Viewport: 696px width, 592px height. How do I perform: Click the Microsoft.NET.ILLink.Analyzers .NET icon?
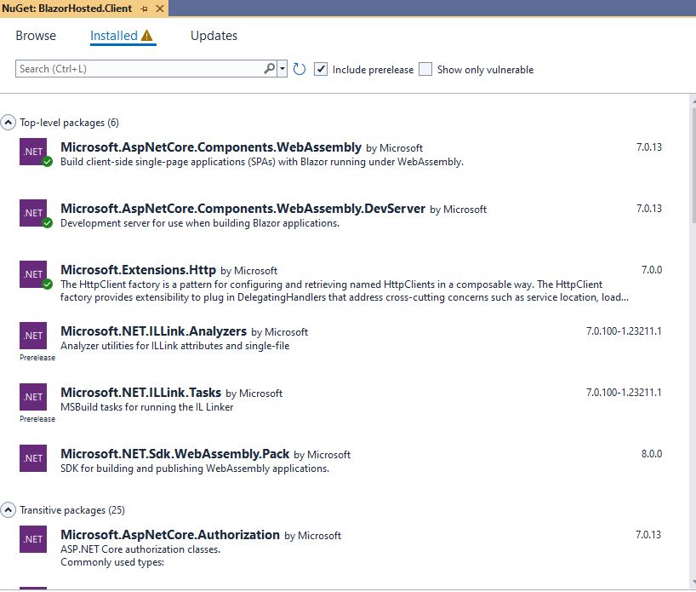[33, 336]
